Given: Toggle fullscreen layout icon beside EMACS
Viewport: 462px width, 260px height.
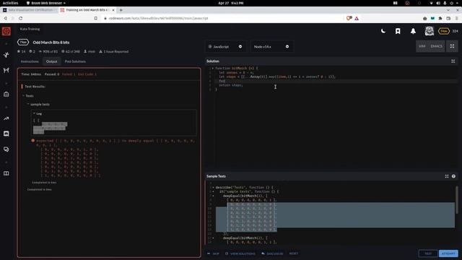Looking at the screenshot, I should tap(452, 46).
